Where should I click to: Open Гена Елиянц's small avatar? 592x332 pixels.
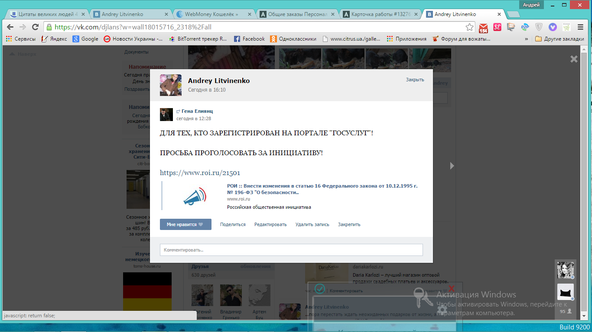[166, 115]
